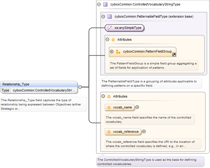Screen dimensions: 210x168
Task: Click the @ icon beside the Attributes heading above PatternFieldGroup
Action: tap(113, 39)
